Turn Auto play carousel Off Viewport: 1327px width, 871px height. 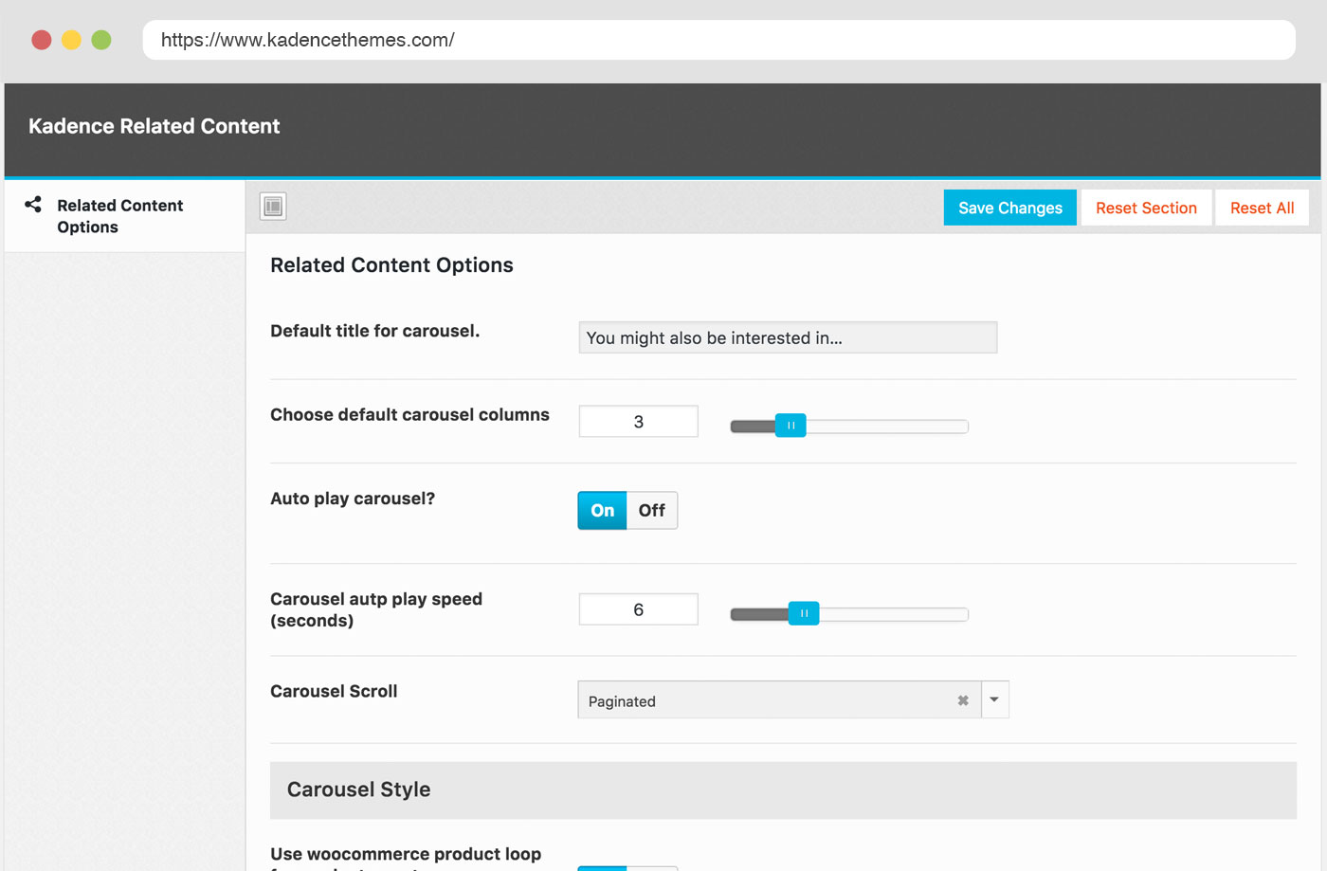(652, 510)
